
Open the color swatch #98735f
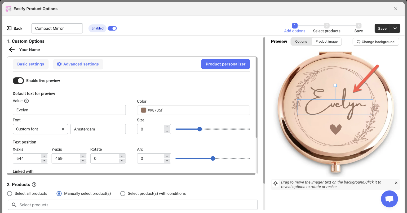coord(144,110)
